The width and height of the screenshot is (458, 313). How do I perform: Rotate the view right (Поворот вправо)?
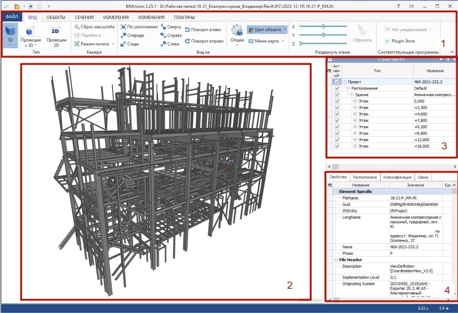pos(187,41)
